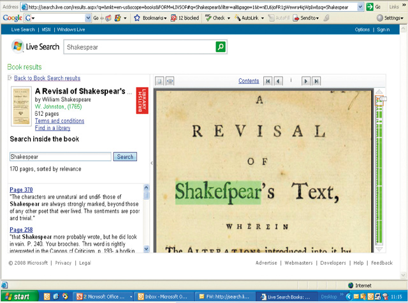Click the Privacy footer link
The image size is (408, 303).
click(x=63, y=263)
